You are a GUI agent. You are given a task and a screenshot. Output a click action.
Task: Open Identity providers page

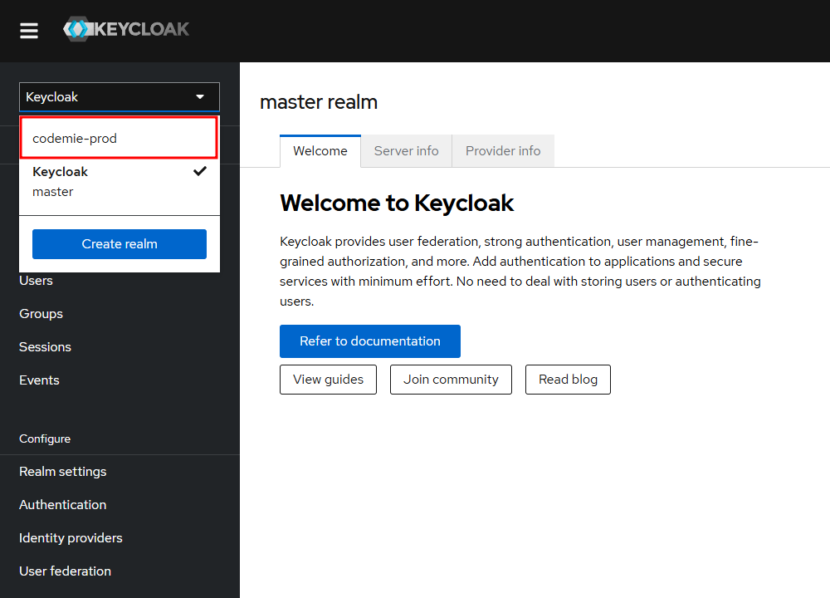(71, 538)
